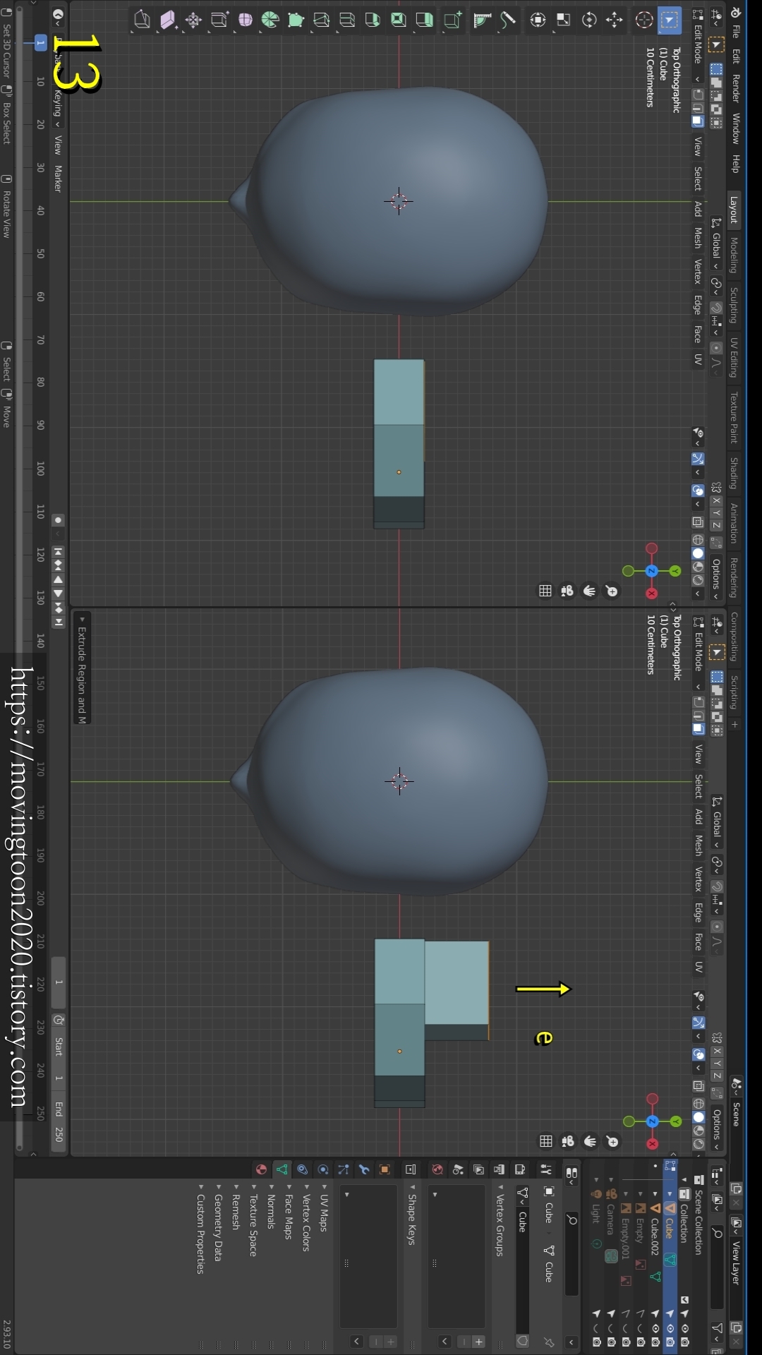Hide the Cube object in the outliner
Screen dimensions: 762x1355
[670, 1328]
